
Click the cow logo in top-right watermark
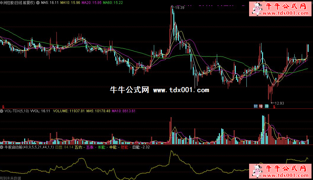coord(256,10)
